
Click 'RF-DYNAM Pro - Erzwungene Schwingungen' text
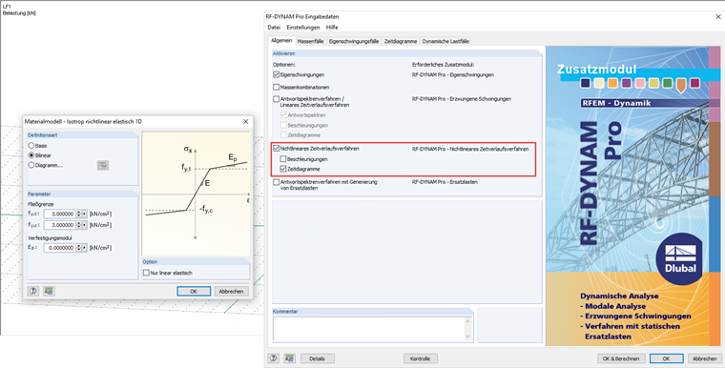462,99
